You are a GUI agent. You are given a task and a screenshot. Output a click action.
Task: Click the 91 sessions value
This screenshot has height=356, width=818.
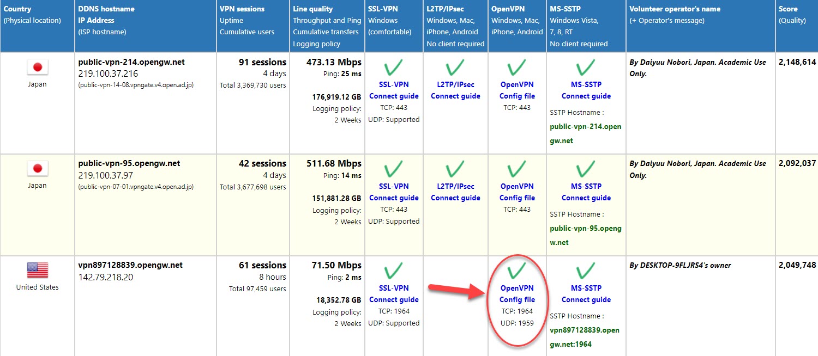pos(262,62)
